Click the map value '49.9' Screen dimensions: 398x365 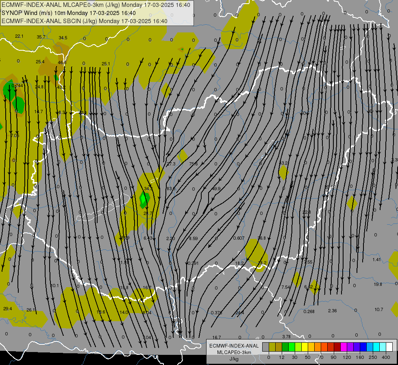pyautogui.click(x=216, y=189)
